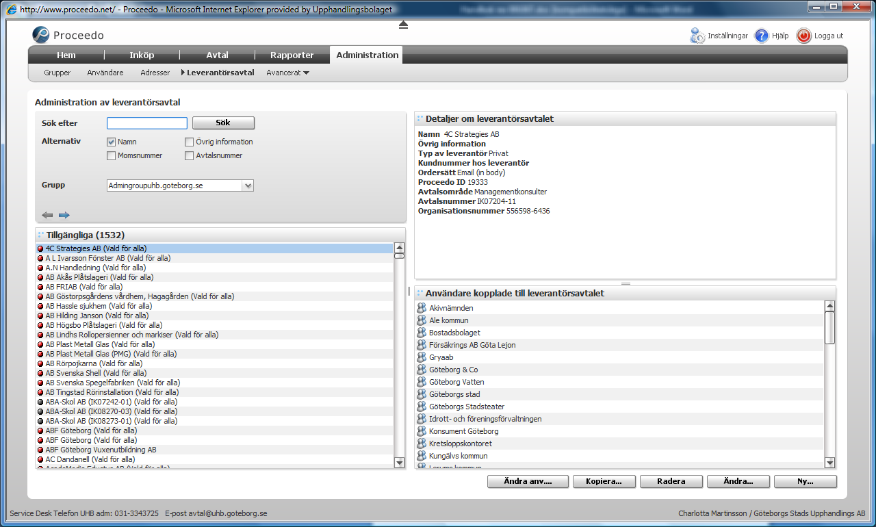
Task: Click the blue forward arrow icon
Action: [64, 215]
